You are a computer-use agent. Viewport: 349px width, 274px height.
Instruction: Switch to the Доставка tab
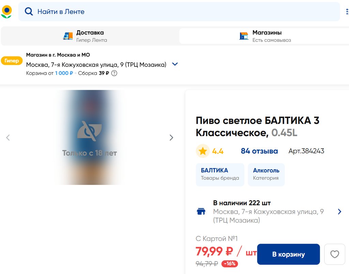click(x=90, y=36)
